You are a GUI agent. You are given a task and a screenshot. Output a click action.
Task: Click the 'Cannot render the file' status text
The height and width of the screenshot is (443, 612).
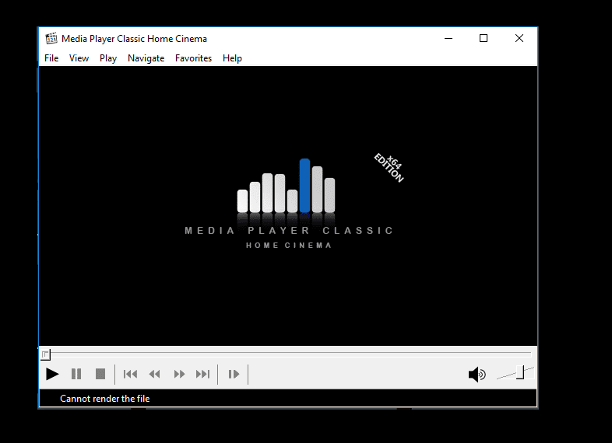pos(104,399)
